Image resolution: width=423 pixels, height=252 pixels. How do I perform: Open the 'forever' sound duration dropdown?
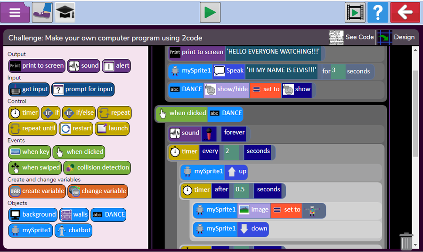tap(234, 133)
